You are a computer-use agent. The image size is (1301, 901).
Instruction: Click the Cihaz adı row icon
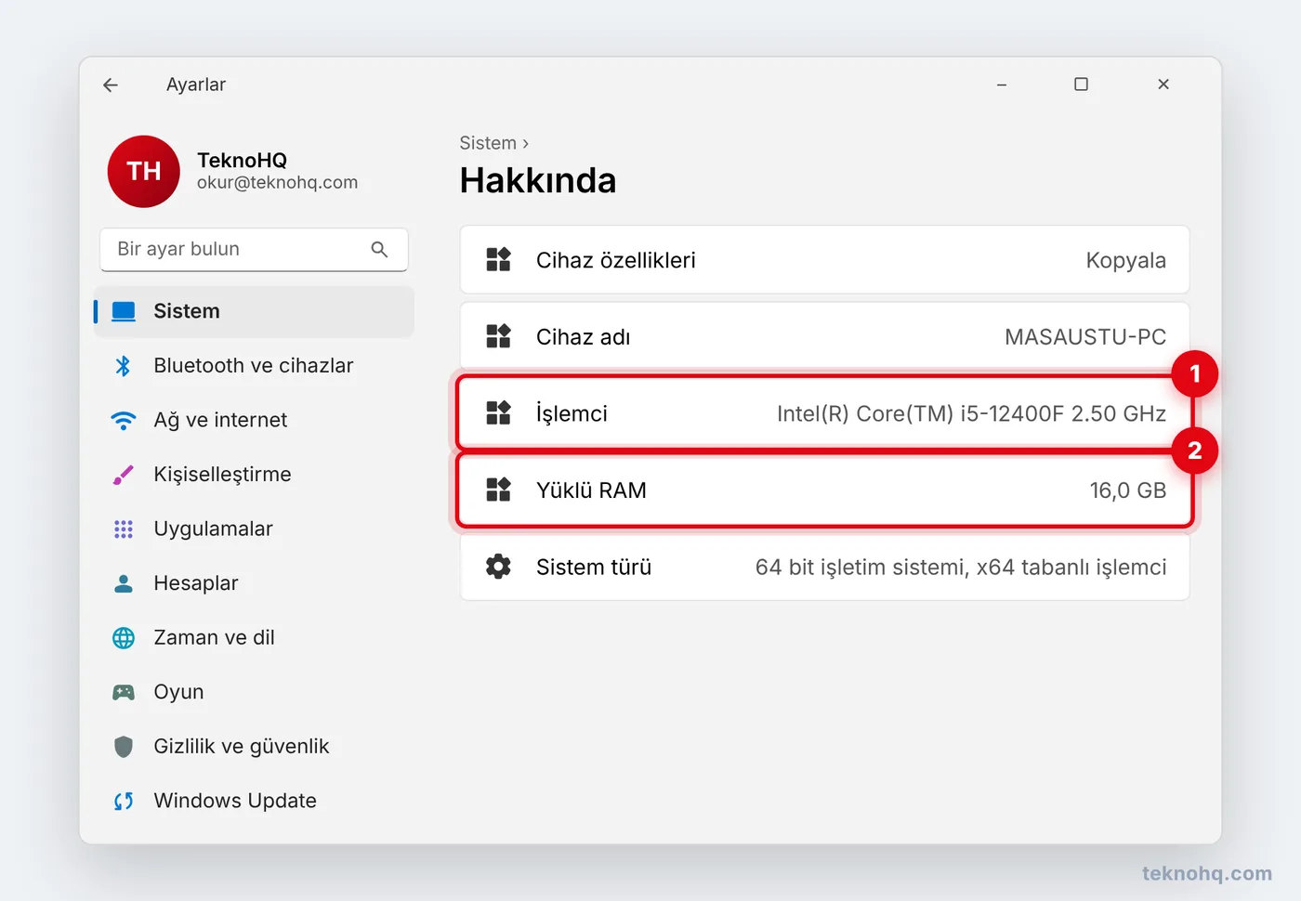click(499, 336)
